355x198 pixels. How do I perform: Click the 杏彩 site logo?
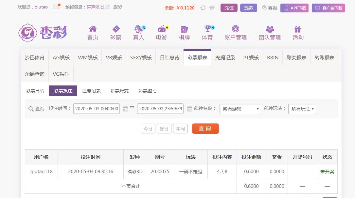43,33
